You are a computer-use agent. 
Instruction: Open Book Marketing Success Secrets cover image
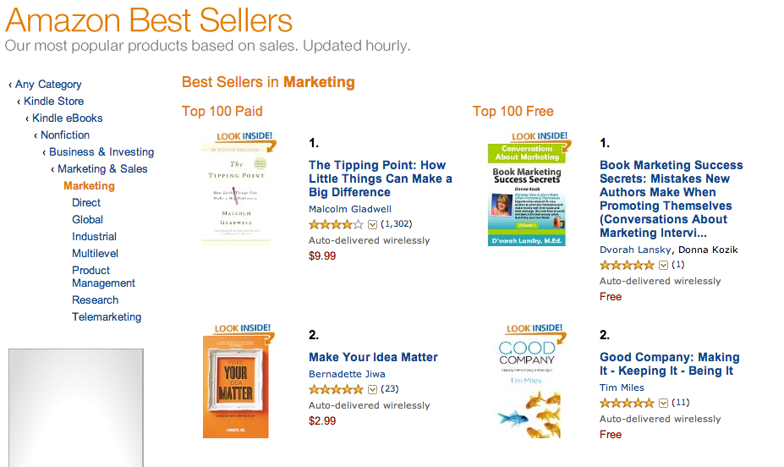click(x=526, y=193)
